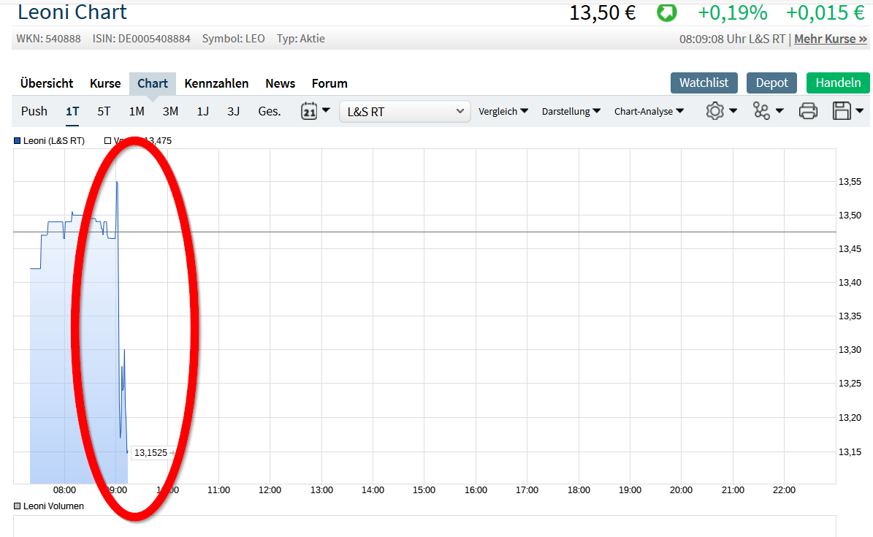Click the floppy disk save icon
The image size is (873, 537).
click(x=842, y=111)
